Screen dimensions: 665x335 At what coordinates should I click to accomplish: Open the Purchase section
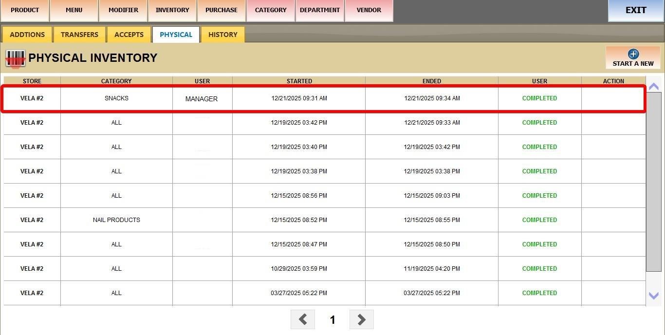point(222,10)
